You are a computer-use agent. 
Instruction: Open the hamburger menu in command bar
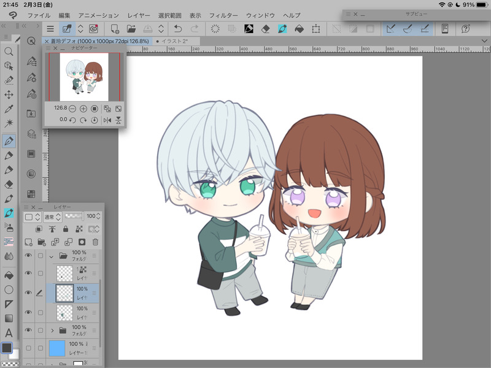tap(50, 29)
